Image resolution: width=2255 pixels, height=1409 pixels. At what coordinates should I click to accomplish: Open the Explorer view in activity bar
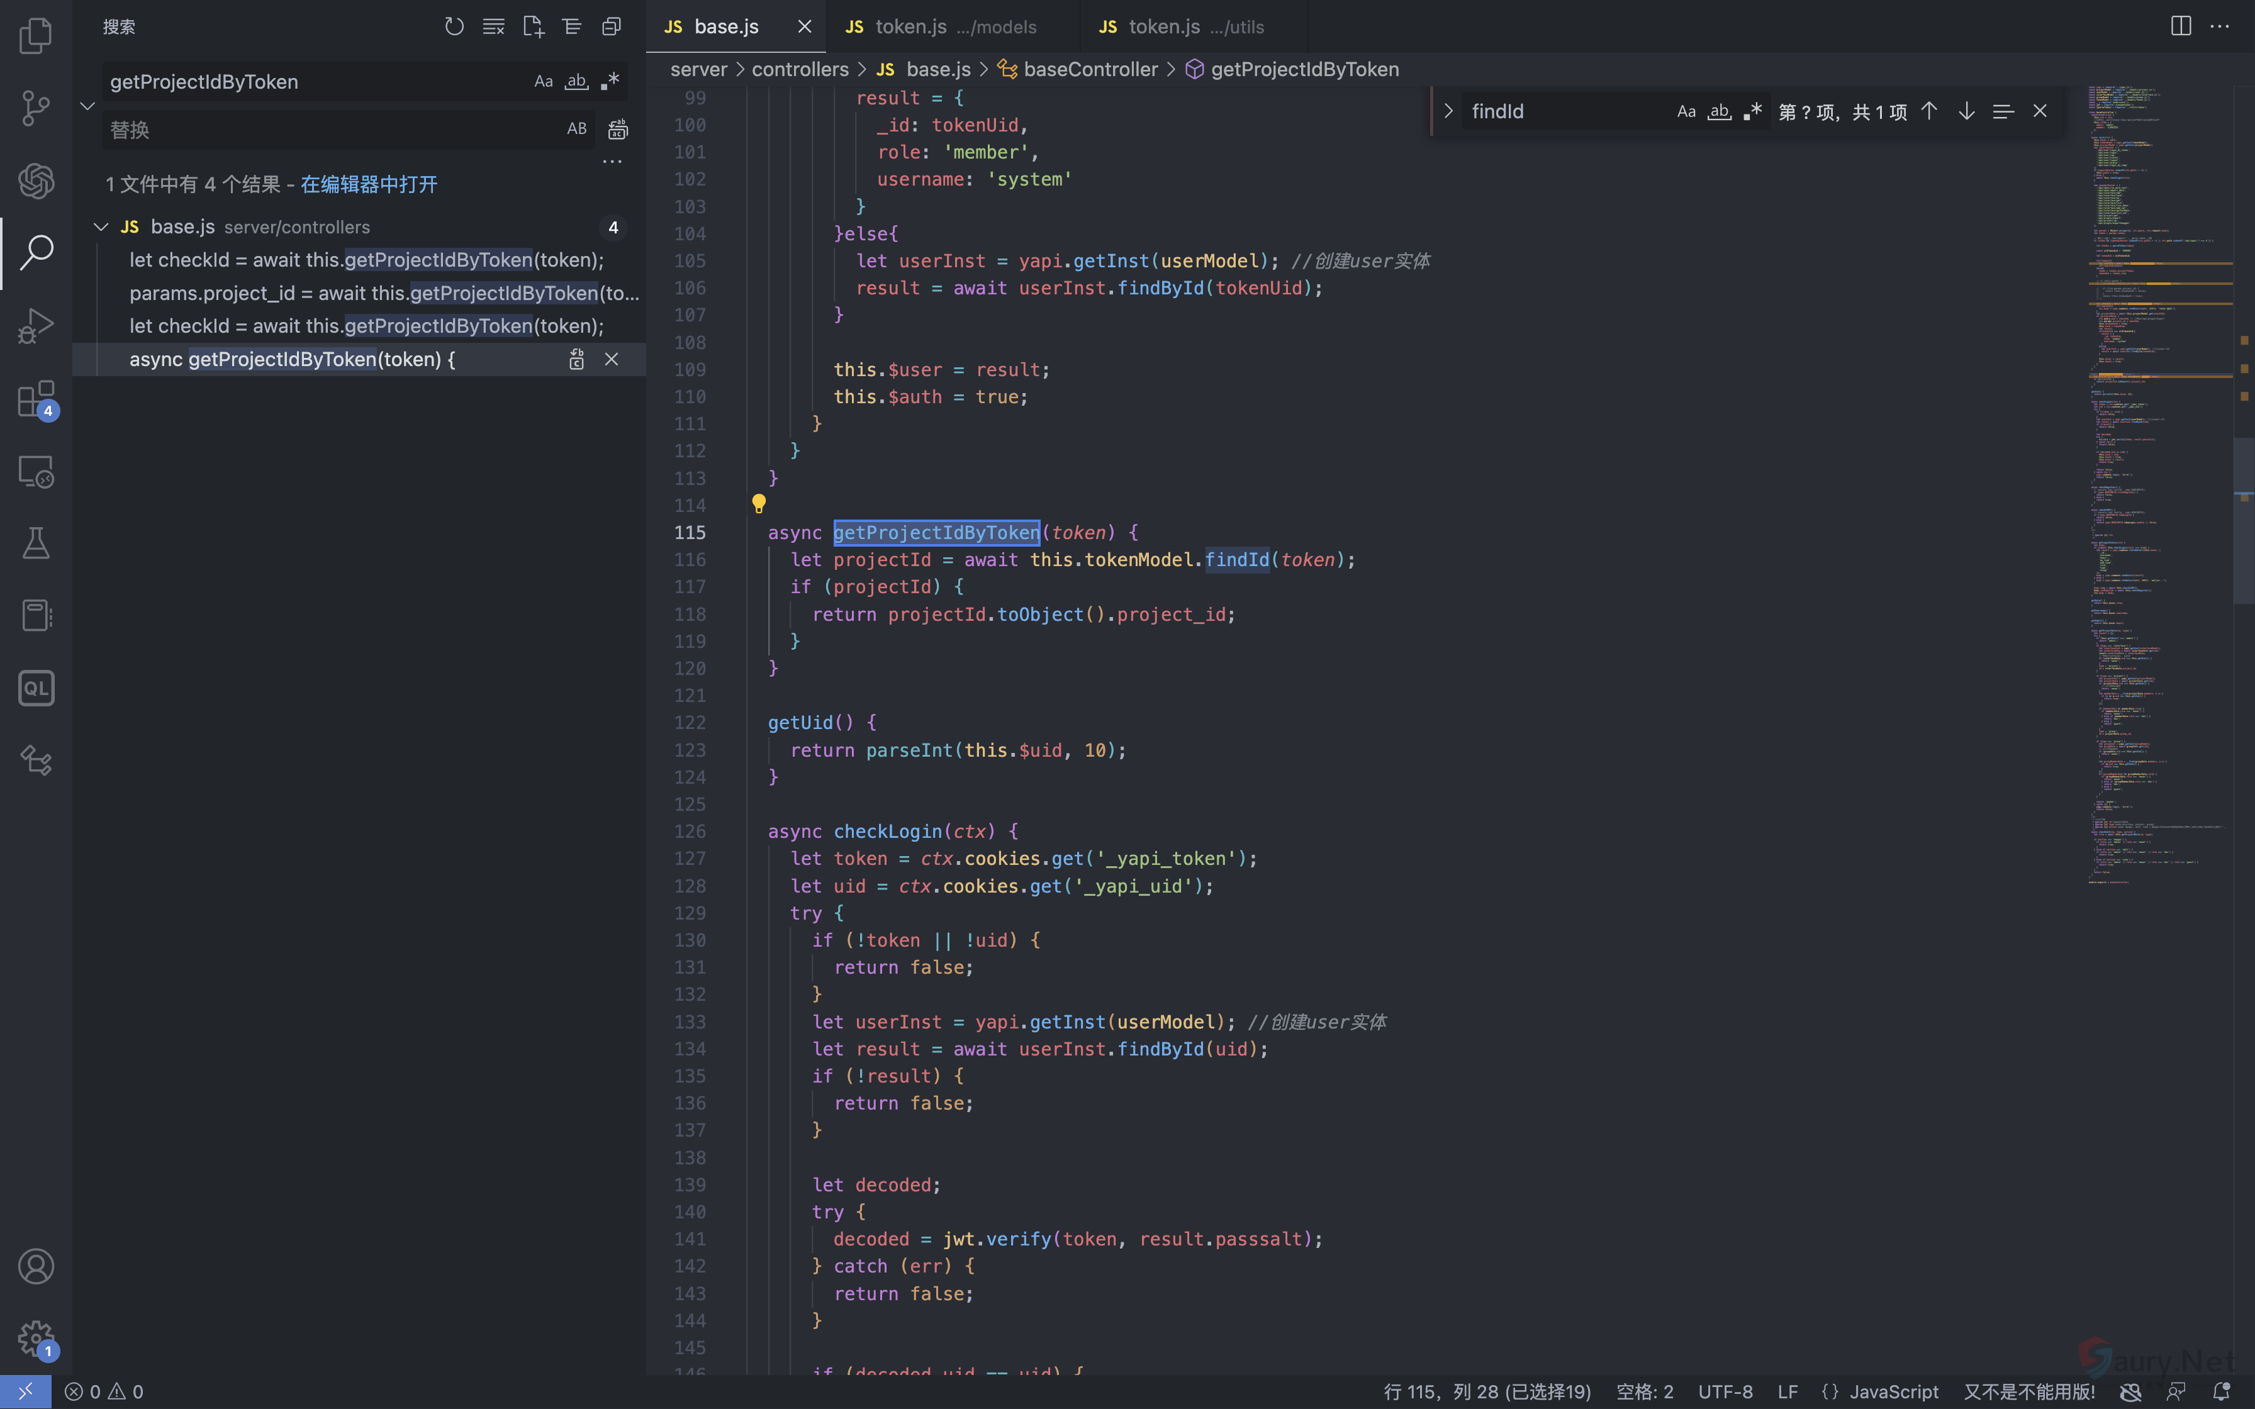point(35,35)
